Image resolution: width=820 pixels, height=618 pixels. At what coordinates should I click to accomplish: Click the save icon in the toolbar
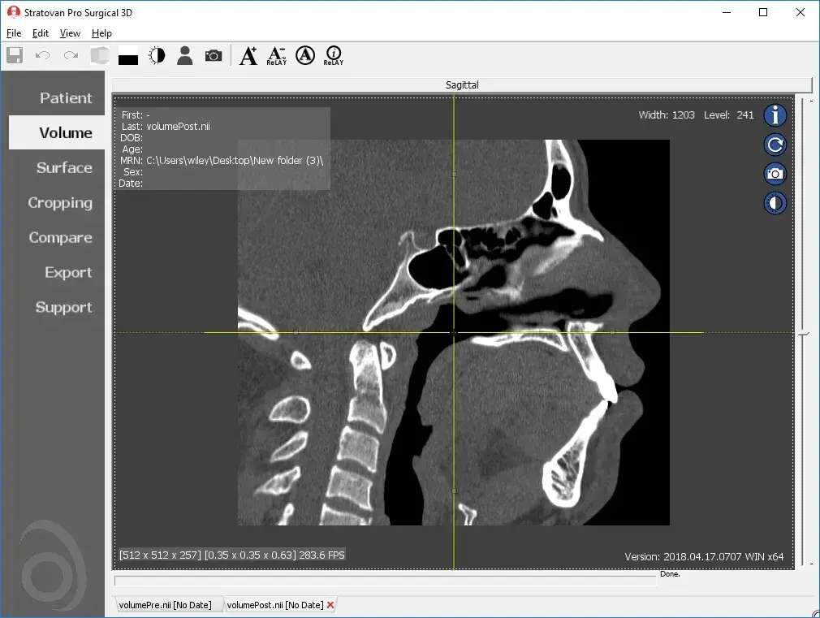click(x=14, y=55)
